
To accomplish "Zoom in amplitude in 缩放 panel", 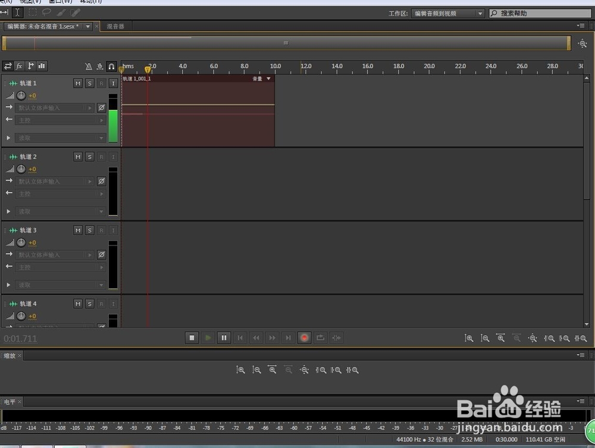I will point(240,370).
